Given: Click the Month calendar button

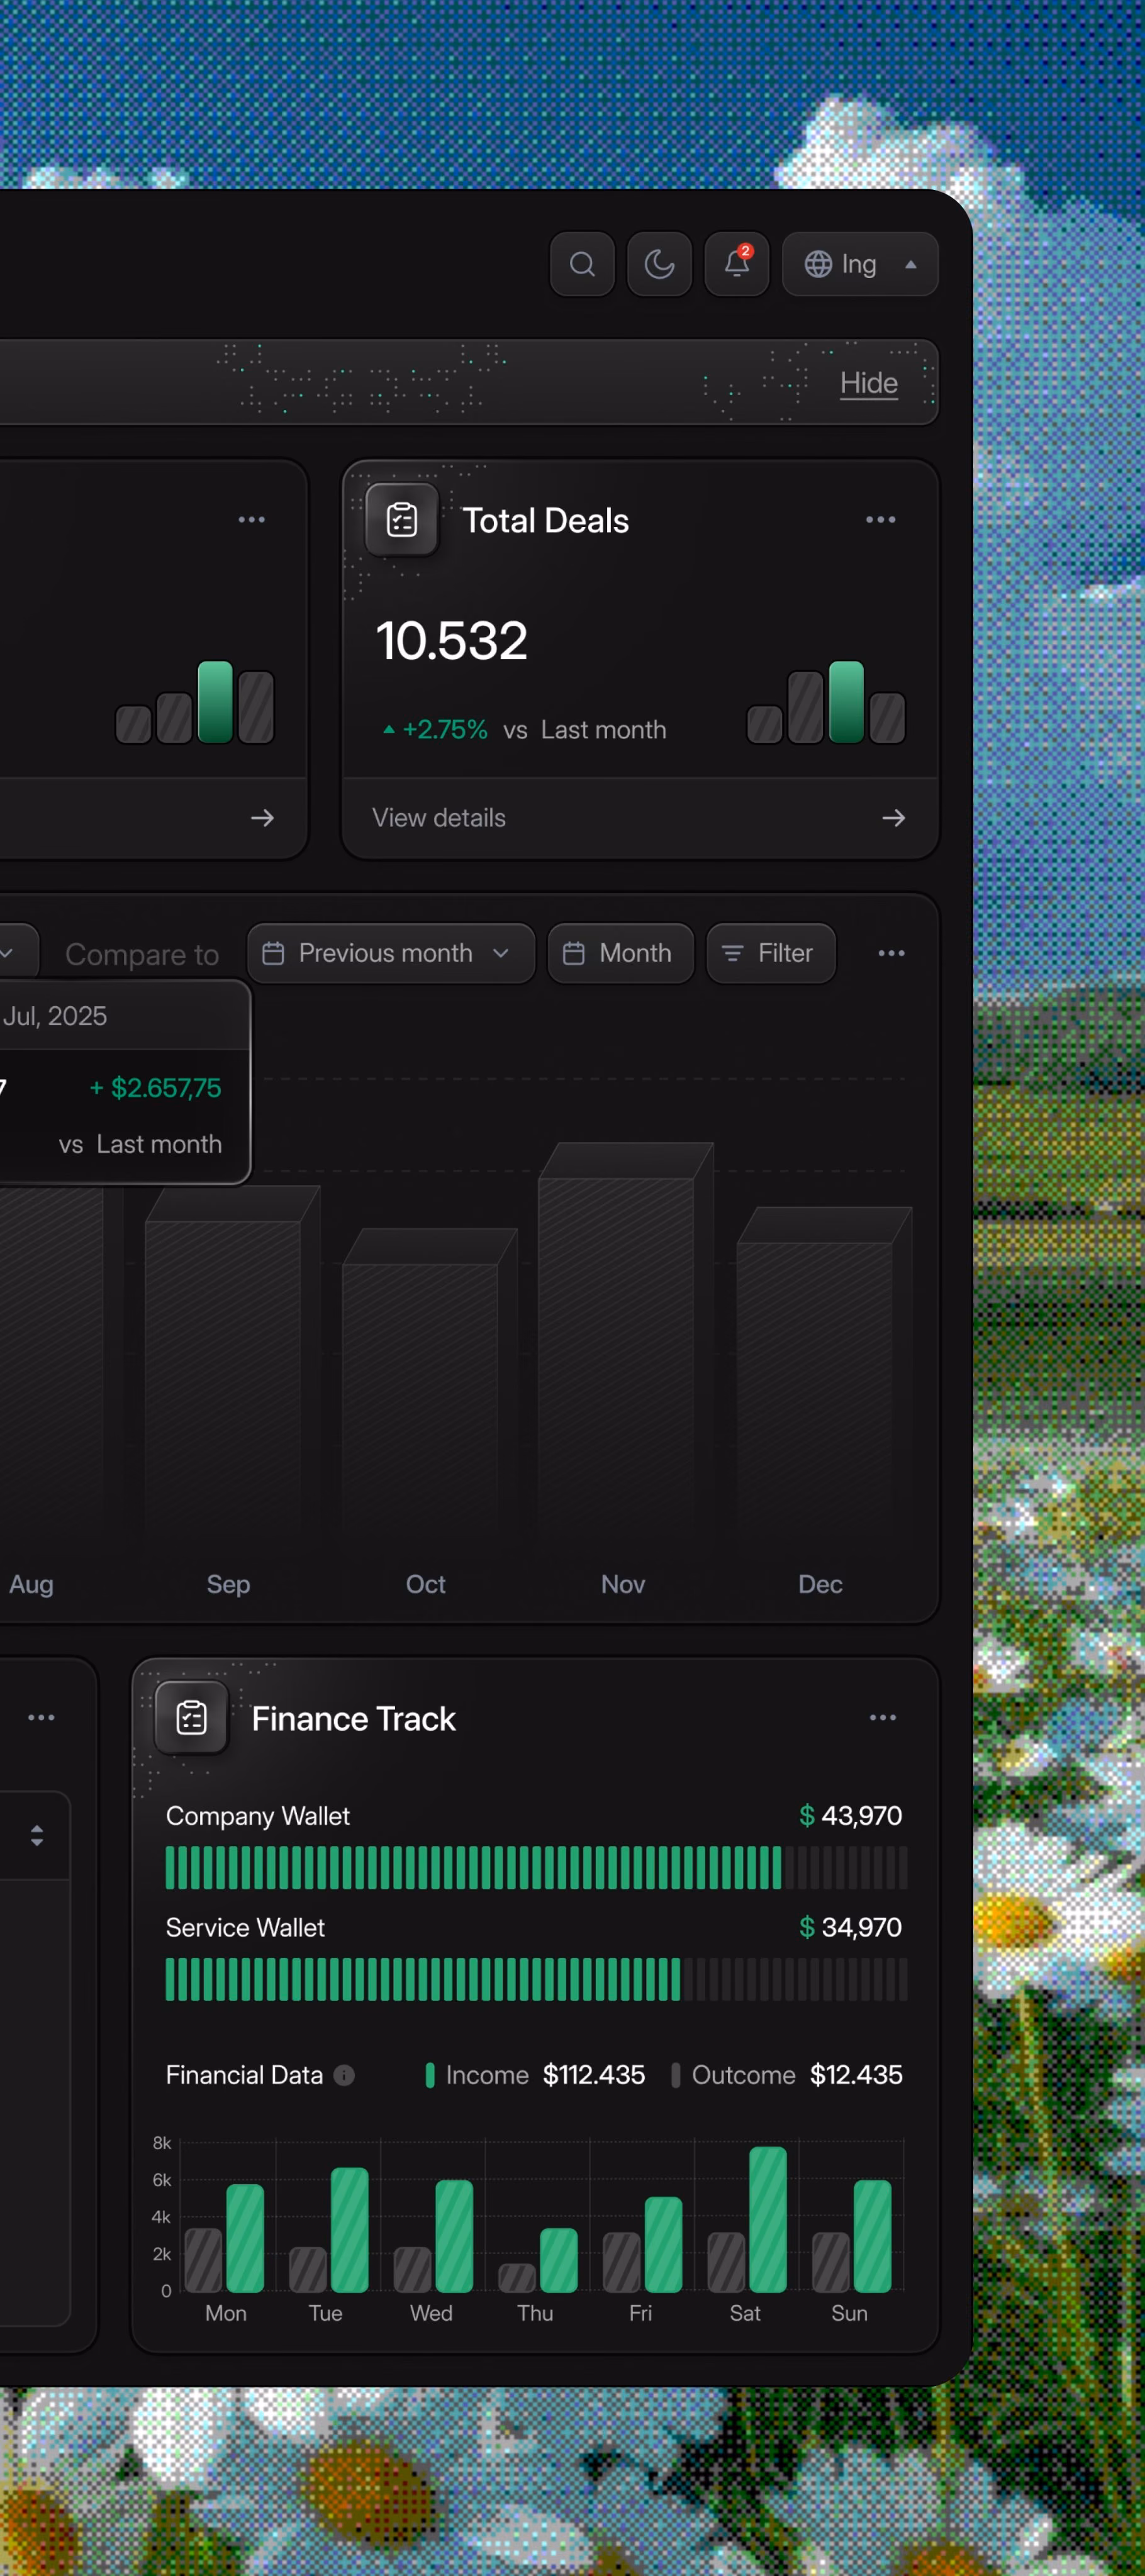Looking at the screenshot, I should (621, 953).
